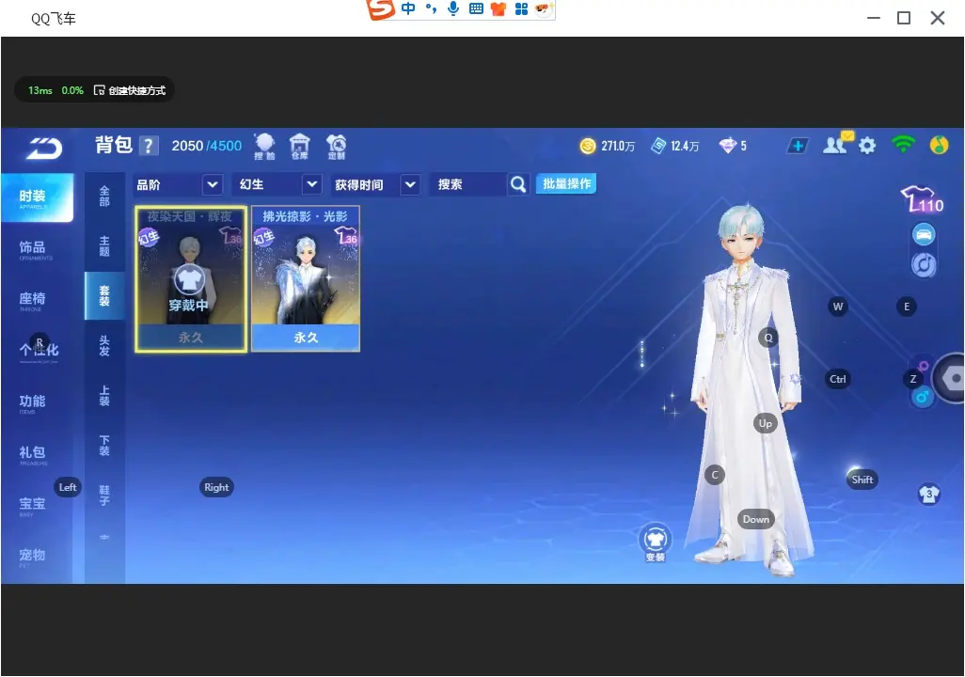This screenshot has width=965, height=677.
Task: Open the 定制 customization icon
Action: [336, 147]
